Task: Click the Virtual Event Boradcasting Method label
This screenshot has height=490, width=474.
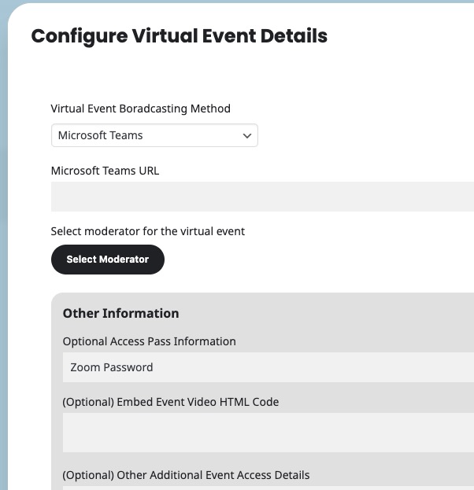Action: (x=141, y=109)
